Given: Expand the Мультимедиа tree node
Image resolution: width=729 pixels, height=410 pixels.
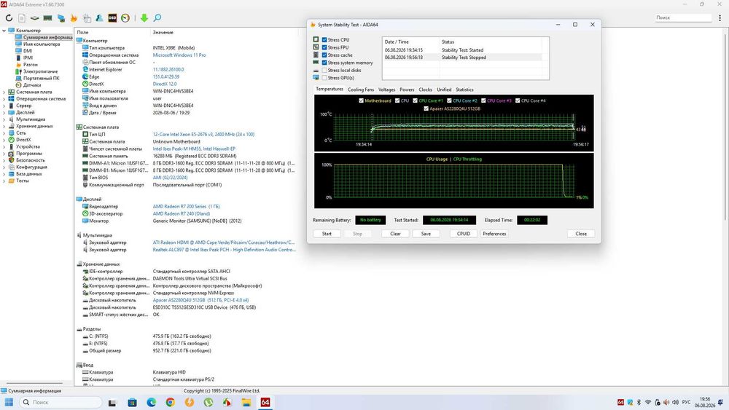Looking at the screenshot, I should click(4, 119).
